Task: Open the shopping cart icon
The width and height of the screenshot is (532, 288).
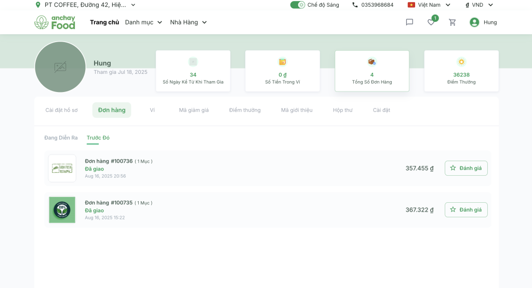Action: click(x=453, y=22)
